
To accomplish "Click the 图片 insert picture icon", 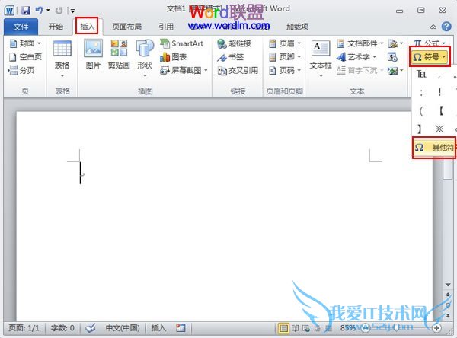I will click(x=93, y=55).
